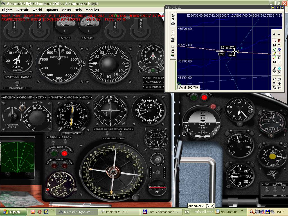Click the НАС-1 panel label
The image size is (288, 216).
point(85,97)
